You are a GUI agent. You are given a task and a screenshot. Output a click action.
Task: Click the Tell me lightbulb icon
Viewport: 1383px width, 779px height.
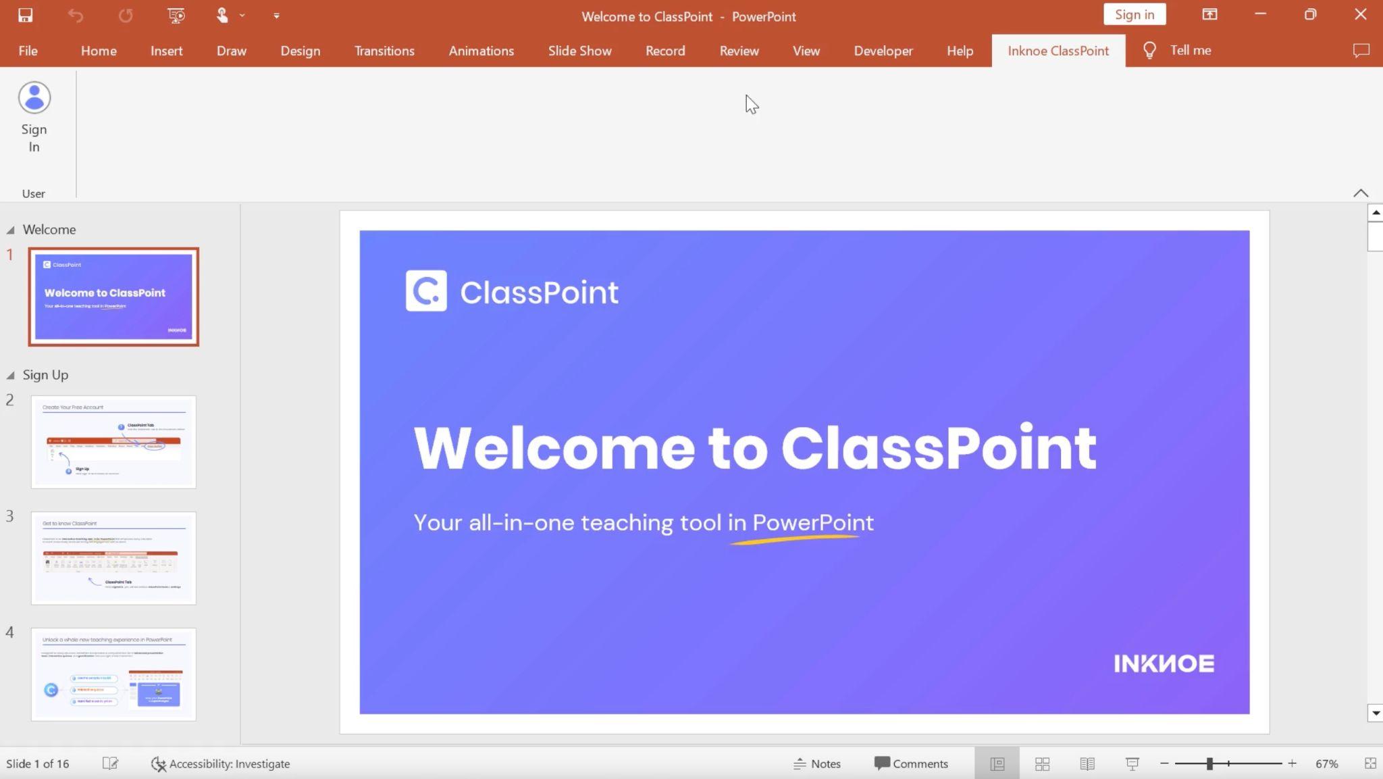click(x=1149, y=51)
